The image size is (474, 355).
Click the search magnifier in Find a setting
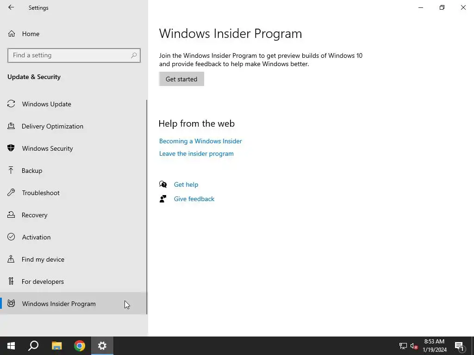(134, 55)
